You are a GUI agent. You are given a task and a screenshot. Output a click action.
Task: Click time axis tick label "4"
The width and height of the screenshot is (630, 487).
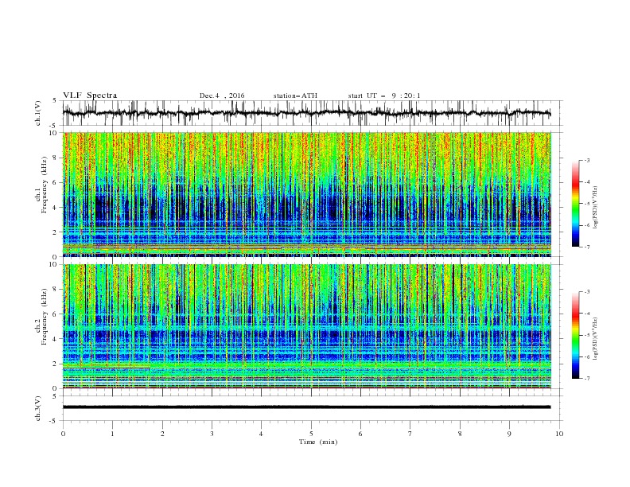pyautogui.click(x=261, y=434)
